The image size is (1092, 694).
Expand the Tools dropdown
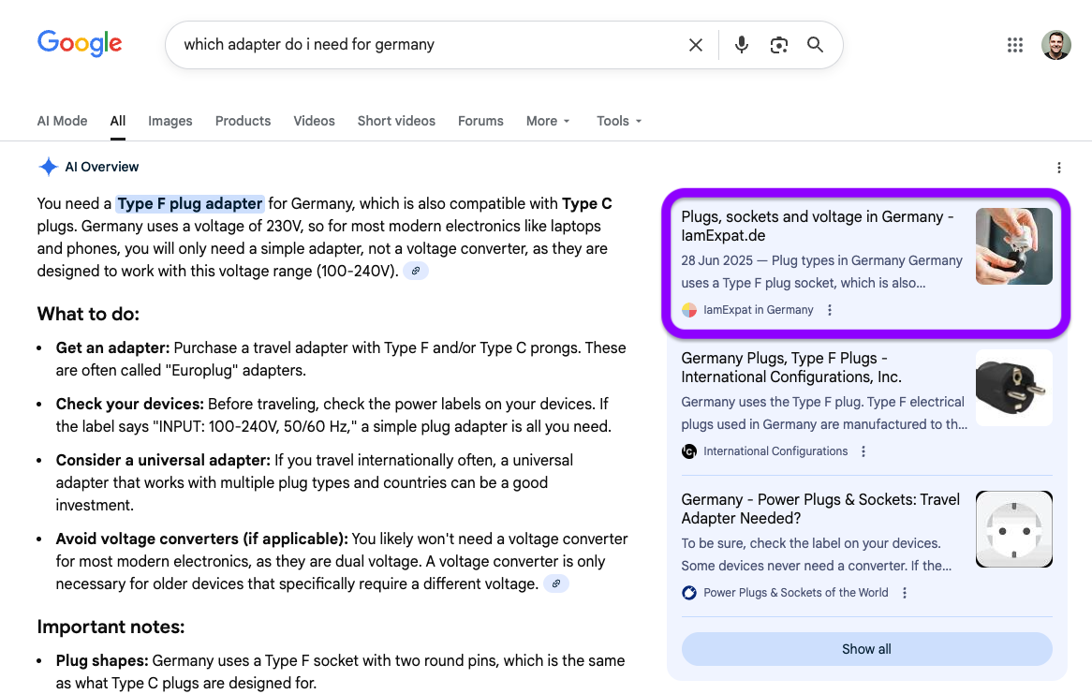click(x=619, y=121)
